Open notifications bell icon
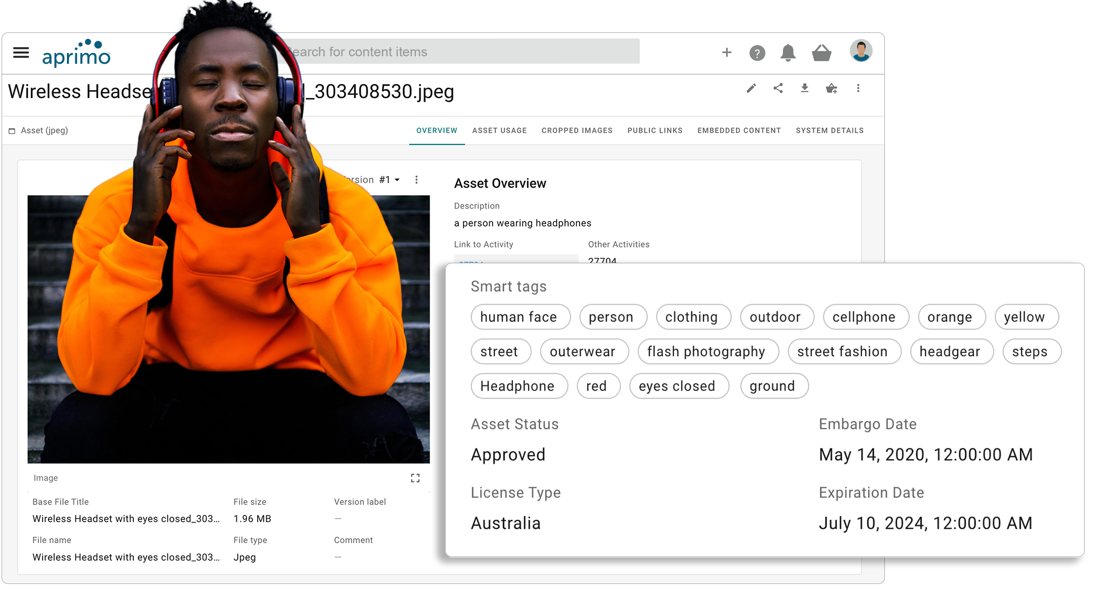The image size is (1108, 593). coord(788,53)
